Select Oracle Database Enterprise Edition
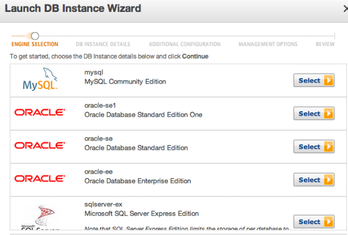 pos(314,180)
